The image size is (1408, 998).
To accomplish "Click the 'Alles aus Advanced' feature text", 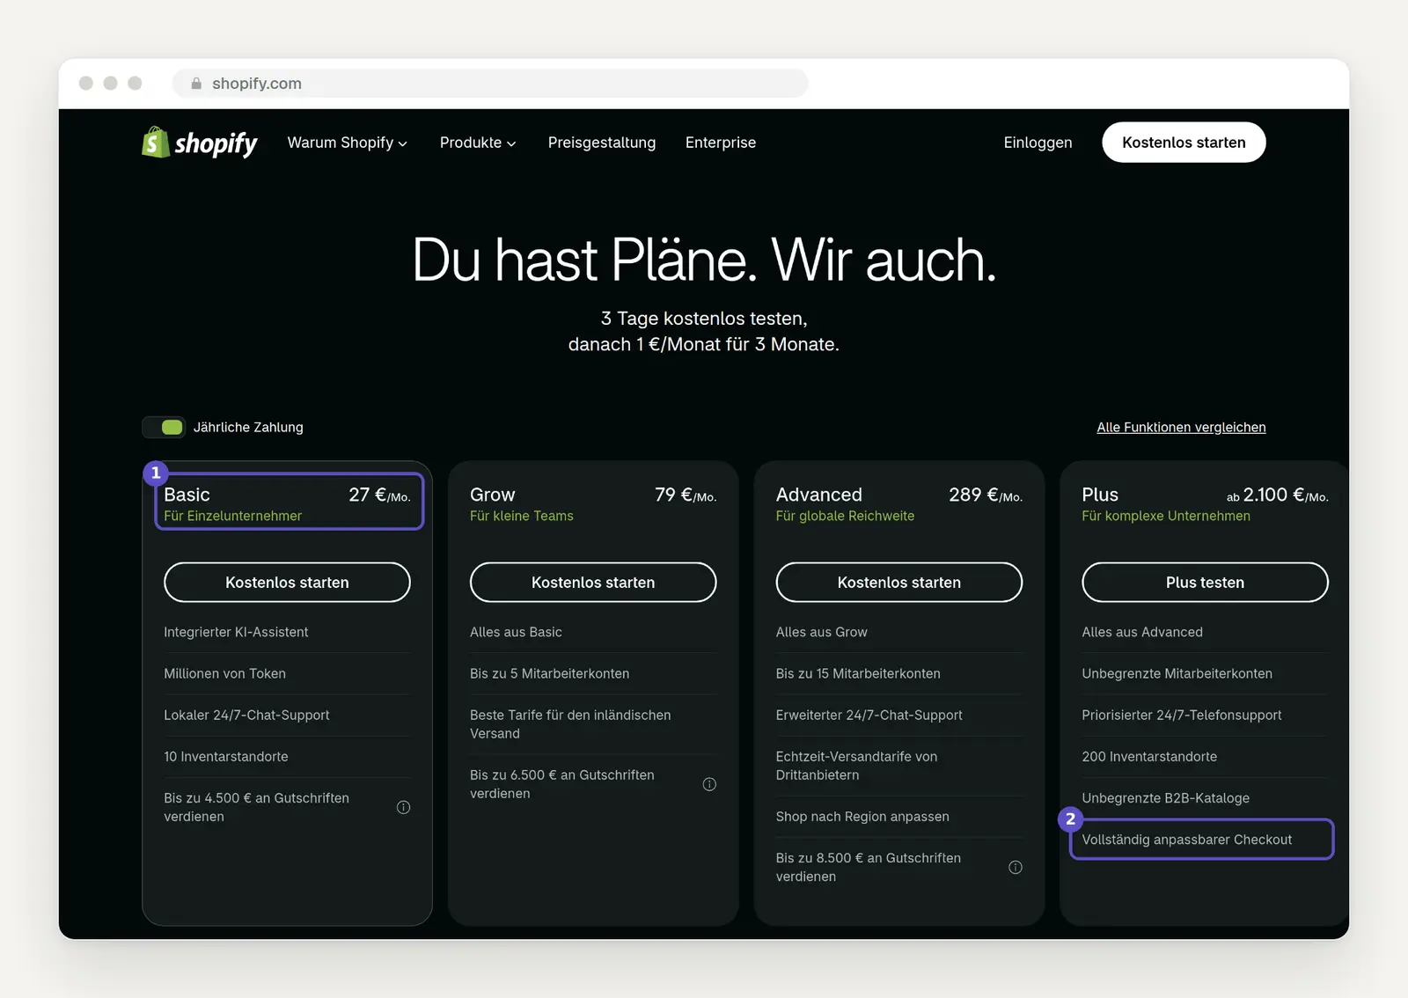I will point(1142,632).
